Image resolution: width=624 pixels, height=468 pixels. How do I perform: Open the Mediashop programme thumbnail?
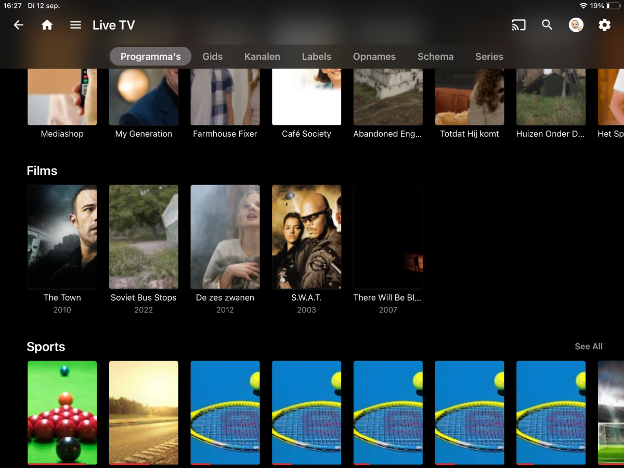click(x=62, y=97)
